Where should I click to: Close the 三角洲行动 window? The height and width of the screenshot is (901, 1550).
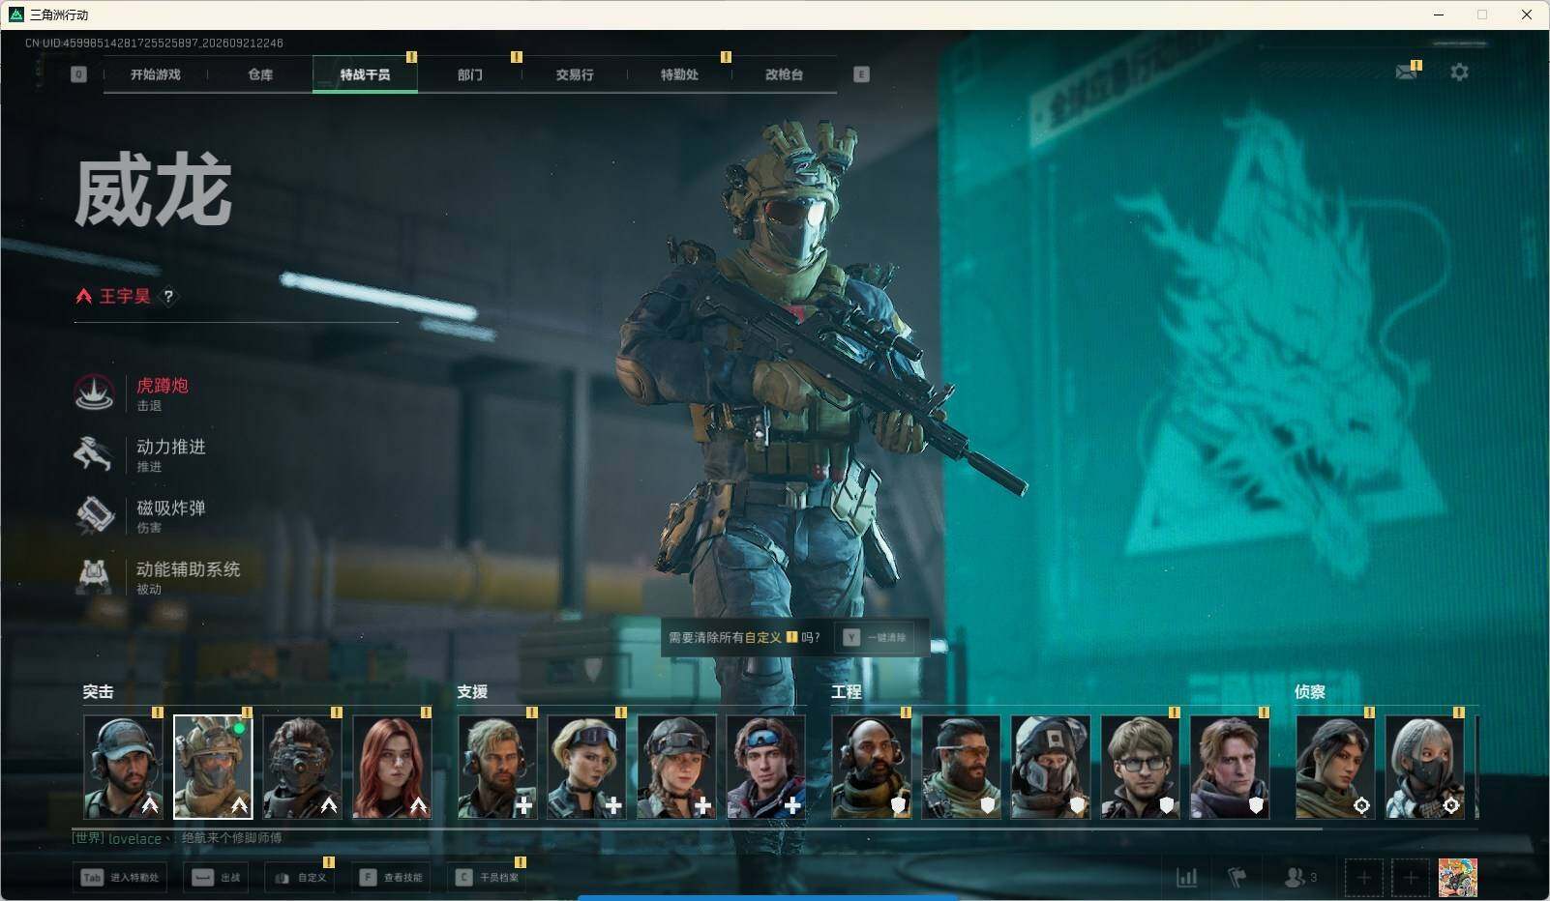(x=1527, y=15)
